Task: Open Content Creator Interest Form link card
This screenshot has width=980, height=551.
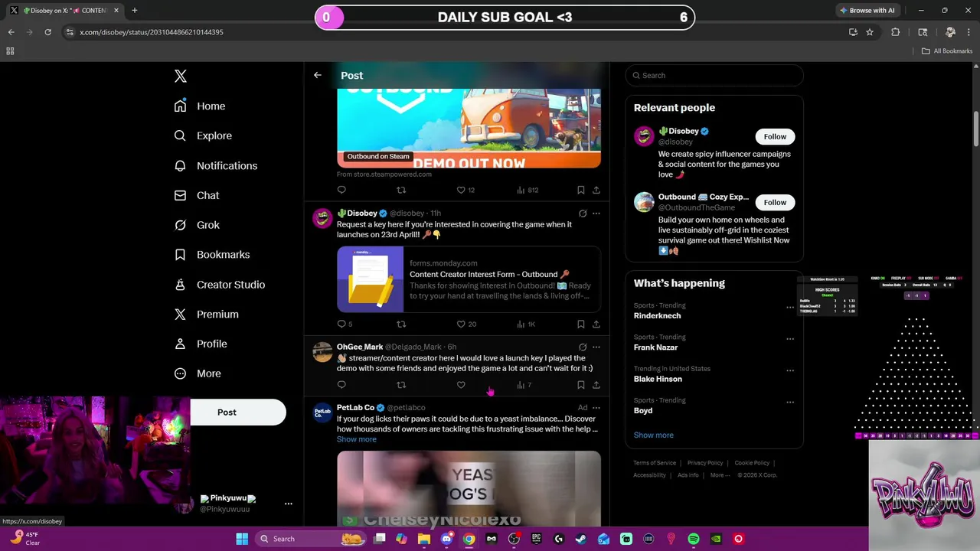Action: pyautogui.click(x=469, y=279)
